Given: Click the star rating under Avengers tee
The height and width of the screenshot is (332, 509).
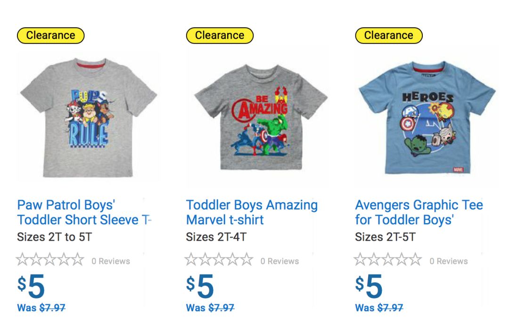Looking at the screenshot, I should (387, 259).
